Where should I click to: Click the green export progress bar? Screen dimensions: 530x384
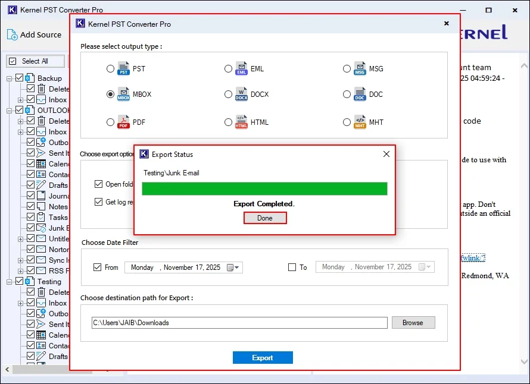pos(264,188)
